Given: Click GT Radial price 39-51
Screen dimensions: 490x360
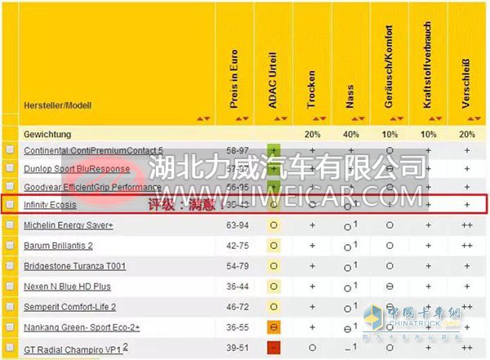Looking at the screenshot, I should click(x=238, y=348).
